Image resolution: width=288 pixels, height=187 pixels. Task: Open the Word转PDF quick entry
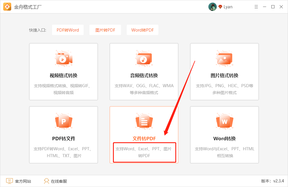pos(142,30)
